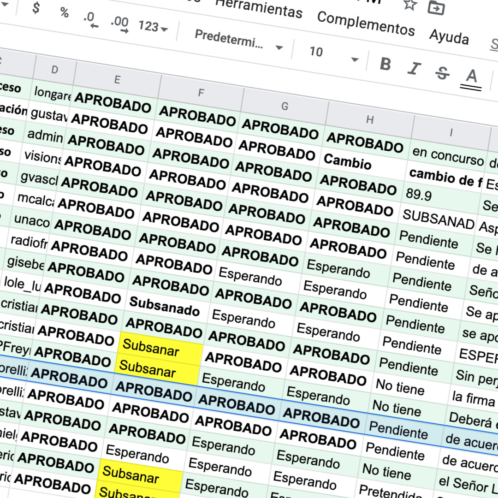
Task: Apply percent format with % icon
Action: (x=64, y=13)
